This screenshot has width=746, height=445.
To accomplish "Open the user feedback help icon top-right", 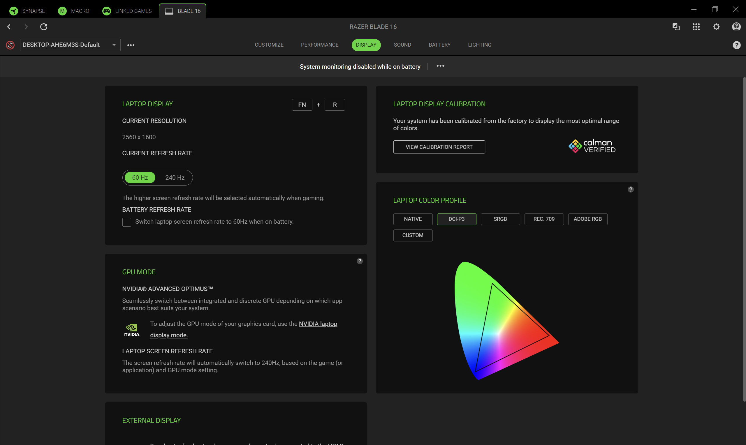I will (x=736, y=27).
